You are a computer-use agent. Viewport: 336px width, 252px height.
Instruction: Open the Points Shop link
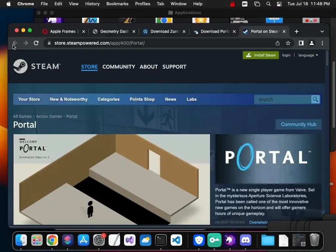142,99
